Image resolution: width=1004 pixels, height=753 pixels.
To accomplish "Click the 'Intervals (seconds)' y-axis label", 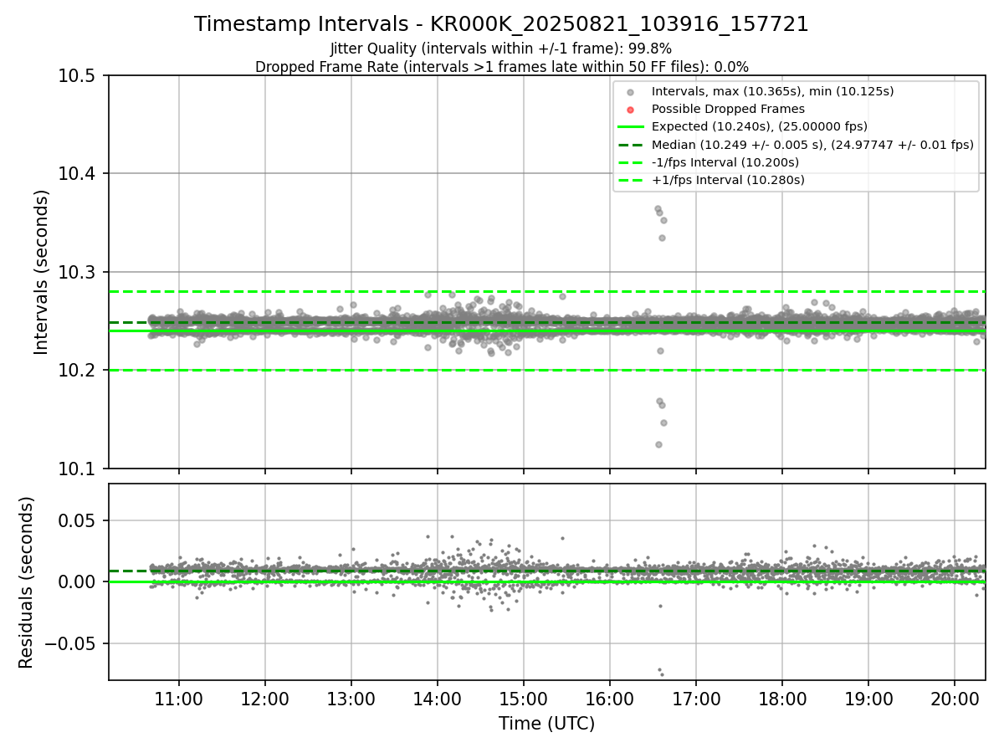I will pos(42,271).
